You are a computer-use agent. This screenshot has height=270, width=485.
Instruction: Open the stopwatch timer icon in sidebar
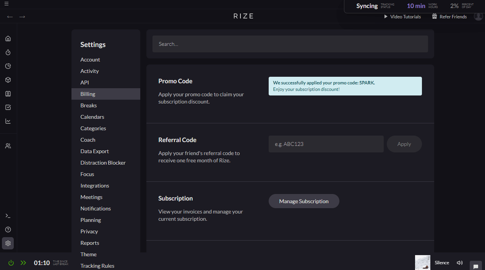point(8,52)
